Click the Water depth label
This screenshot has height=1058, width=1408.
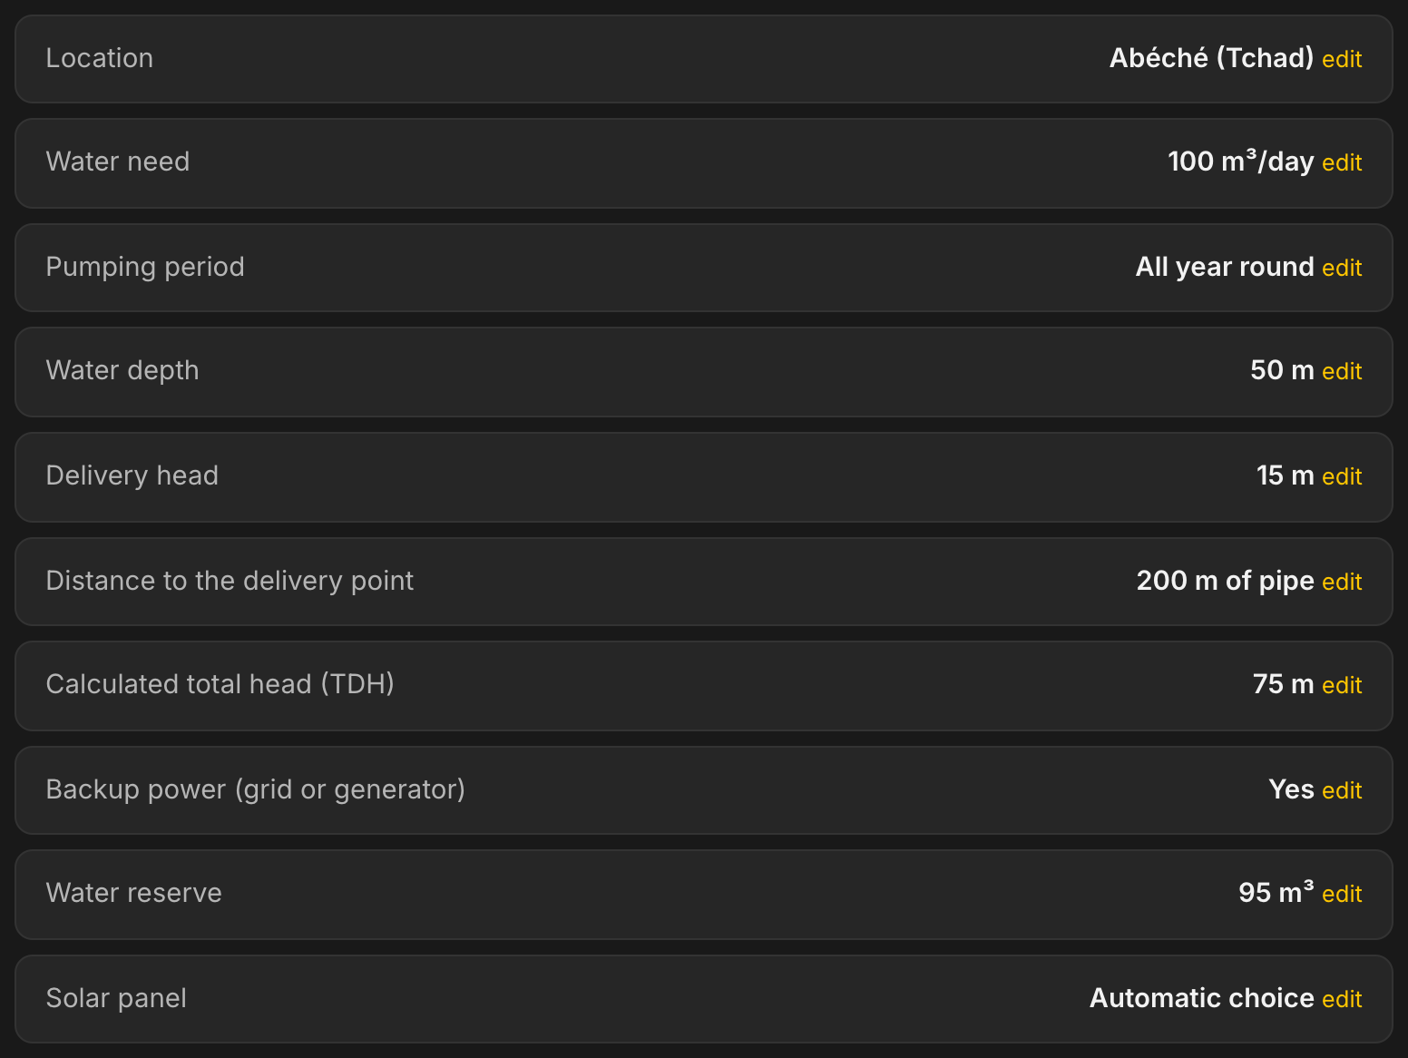click(x=122, y=370)
